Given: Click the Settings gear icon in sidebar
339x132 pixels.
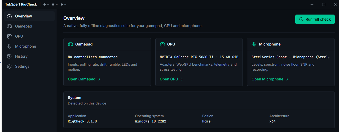Looking at the screenshot, I should (9, 66).
